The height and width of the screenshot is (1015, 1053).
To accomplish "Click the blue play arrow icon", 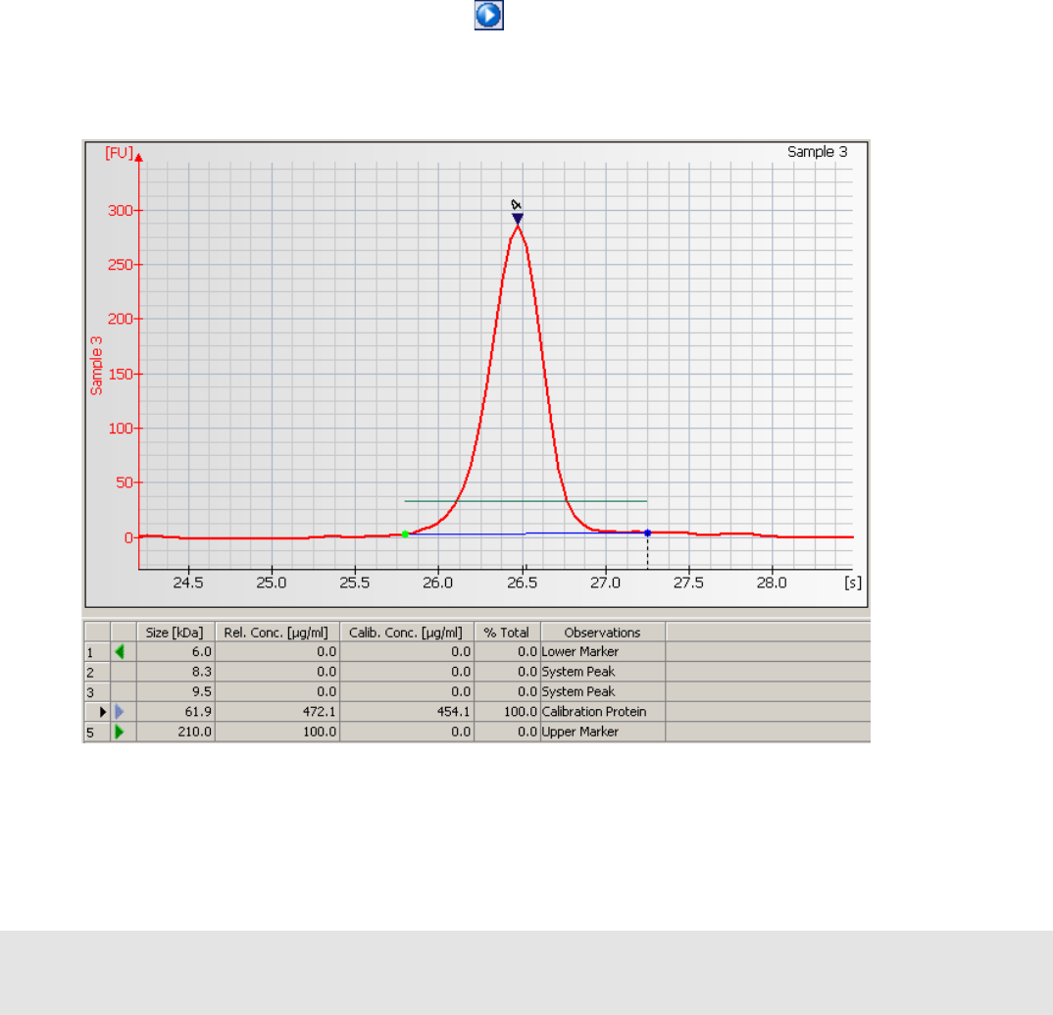I will tap(489, 15).
